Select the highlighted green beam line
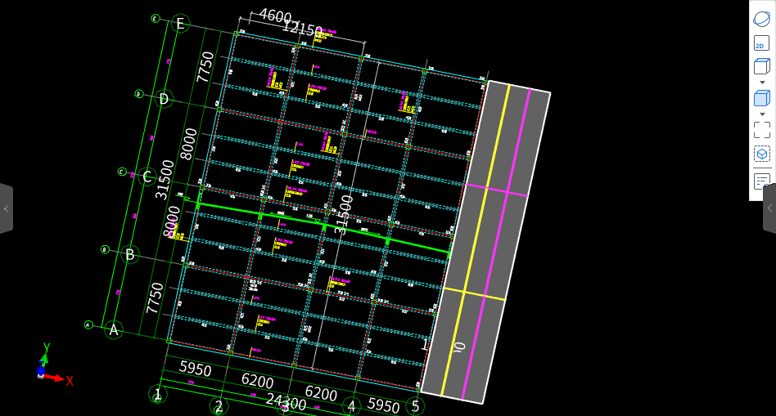776x416 pixels. click(323, 226)
